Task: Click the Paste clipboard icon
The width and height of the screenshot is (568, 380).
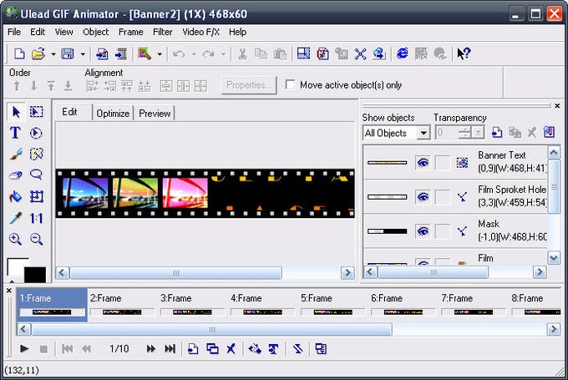Action: click(x=280, y=54)
